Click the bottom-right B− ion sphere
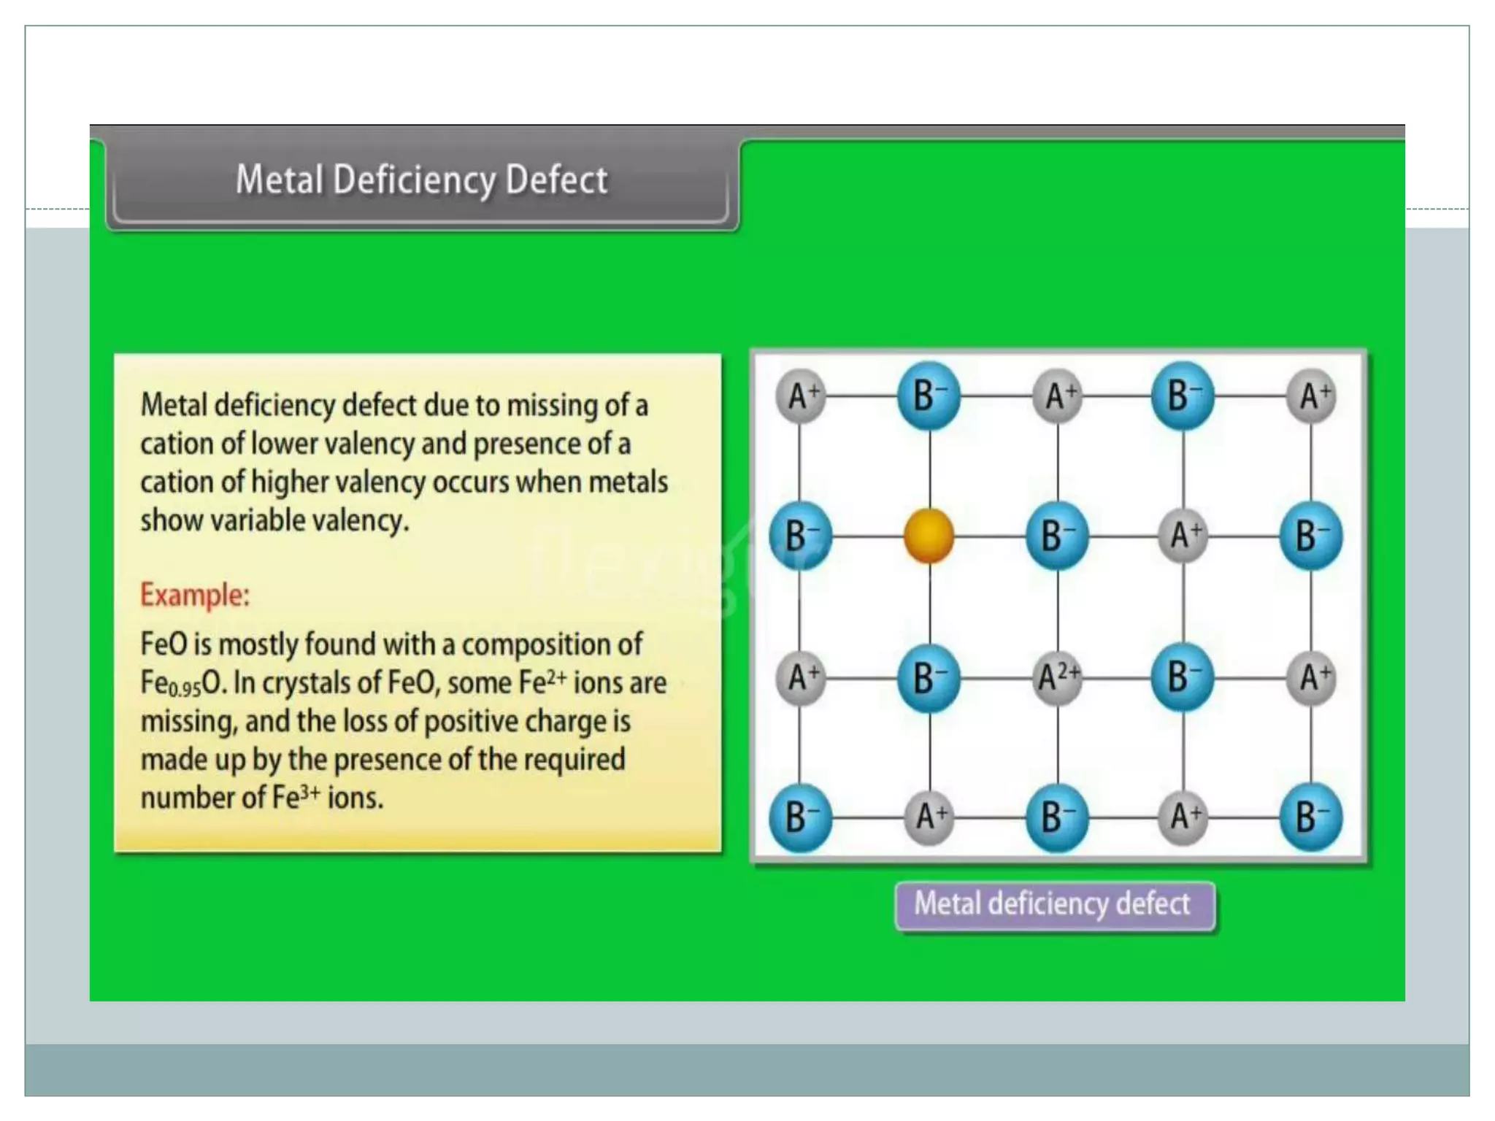This screenshot has width=1495, height=1121. coord(1310,817)
